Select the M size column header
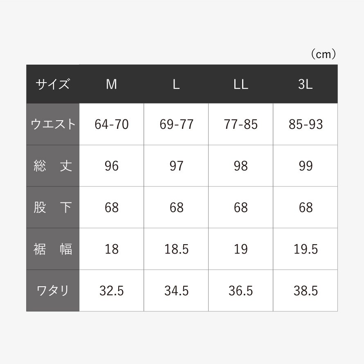This screenshot has width=364, height=364. [x=111, y=84]
